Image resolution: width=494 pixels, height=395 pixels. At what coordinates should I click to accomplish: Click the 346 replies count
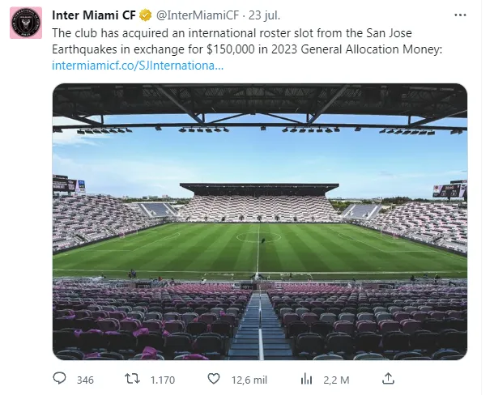point(84,379)
